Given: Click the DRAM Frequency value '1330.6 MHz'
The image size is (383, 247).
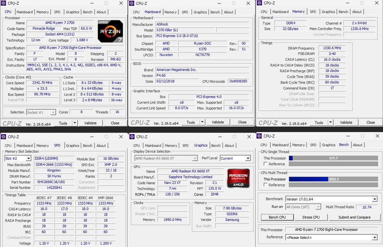Looking at the screenshot, I should [x=332, y=48].
